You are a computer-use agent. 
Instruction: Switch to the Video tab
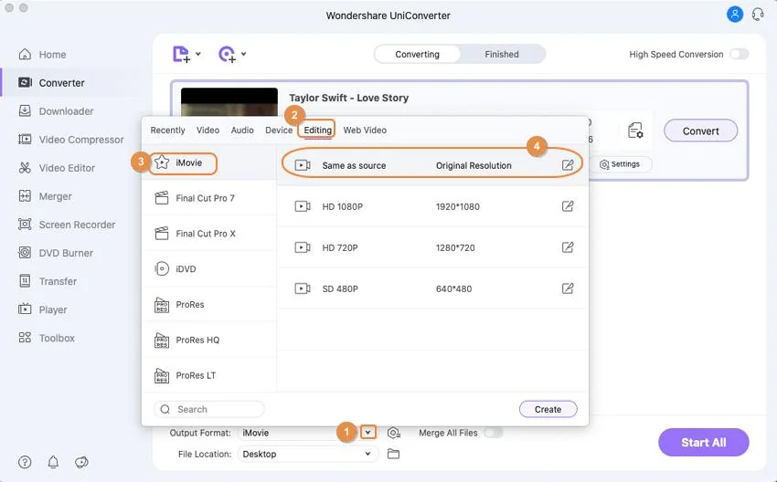point(208,131)
